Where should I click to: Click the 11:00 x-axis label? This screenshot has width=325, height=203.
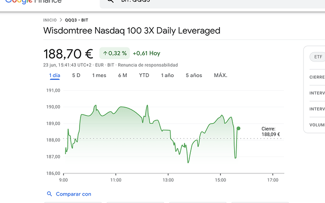[116, 180]
